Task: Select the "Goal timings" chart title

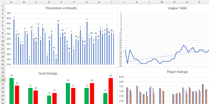Action: [x=48, y=73]
